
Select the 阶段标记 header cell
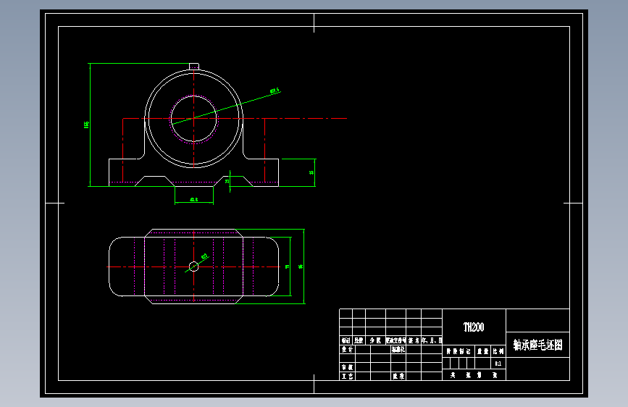click(x=459, y=351)
